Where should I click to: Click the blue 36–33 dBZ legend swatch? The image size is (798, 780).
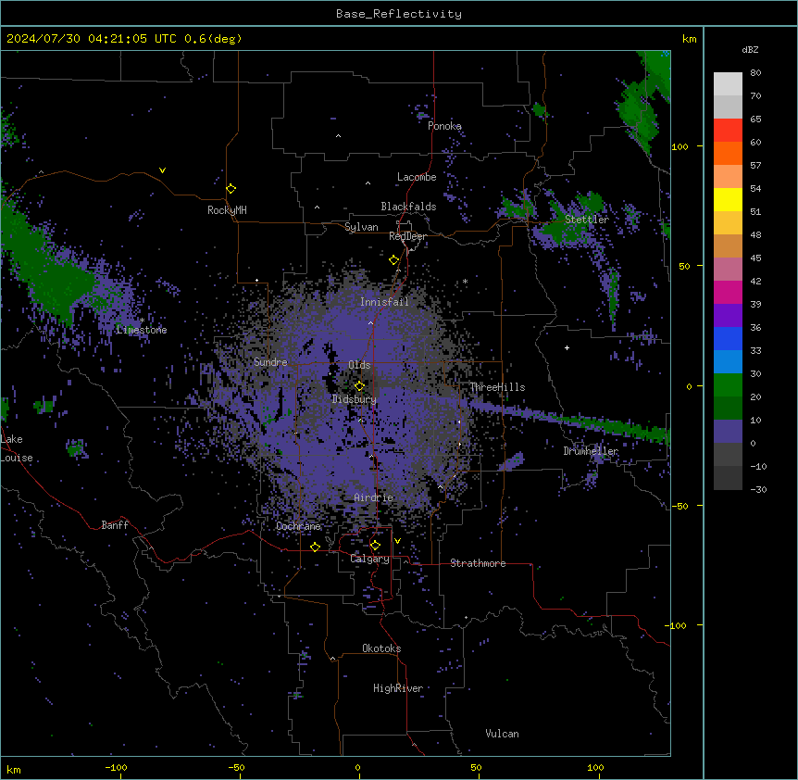point(728,338)
